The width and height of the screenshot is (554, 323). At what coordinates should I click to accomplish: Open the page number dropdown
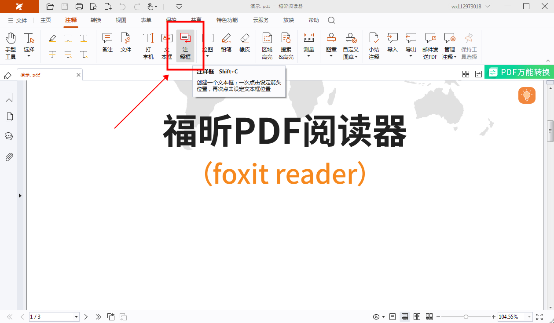pyautogui.click(x=76, y=317)
